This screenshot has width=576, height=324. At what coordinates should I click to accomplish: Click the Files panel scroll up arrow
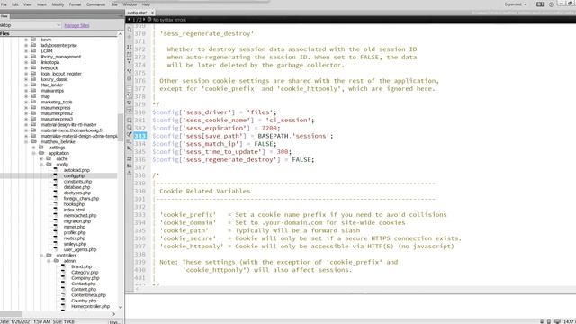point(120,34)
